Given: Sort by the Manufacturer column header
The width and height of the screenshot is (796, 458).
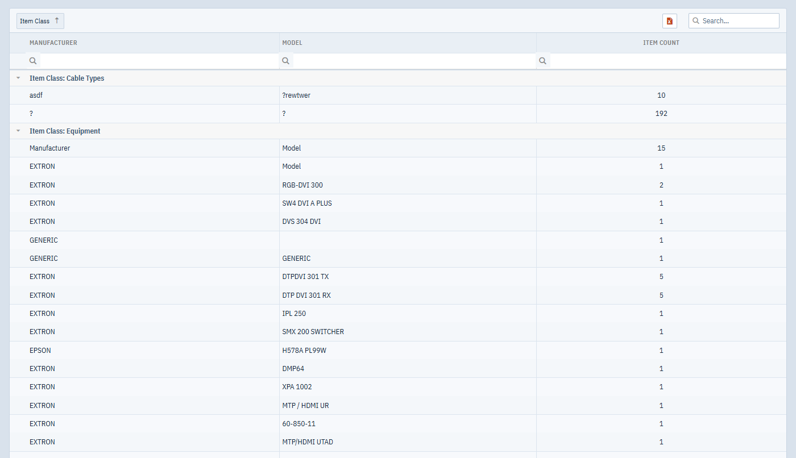Looking at the screenshot, I should 53,43.
